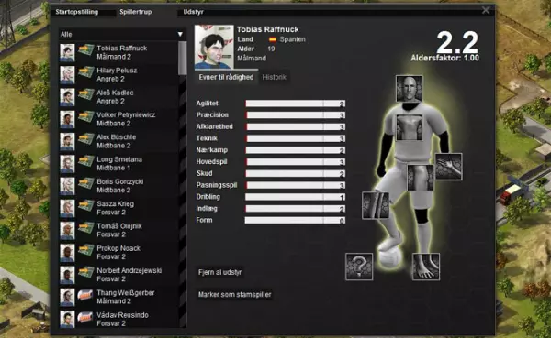
Task: Click the Agilitet skill bar
Action: point(295,104)
